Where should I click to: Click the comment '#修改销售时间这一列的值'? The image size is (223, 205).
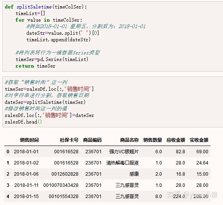36,109
